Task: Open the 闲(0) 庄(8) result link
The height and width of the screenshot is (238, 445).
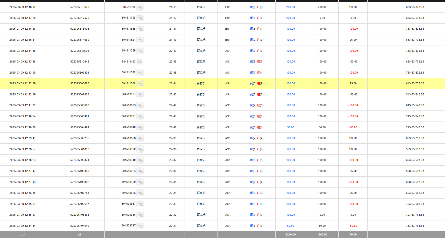Action: (x=257, y=7)
